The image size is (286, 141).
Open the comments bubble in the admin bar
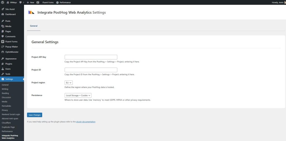20,2
